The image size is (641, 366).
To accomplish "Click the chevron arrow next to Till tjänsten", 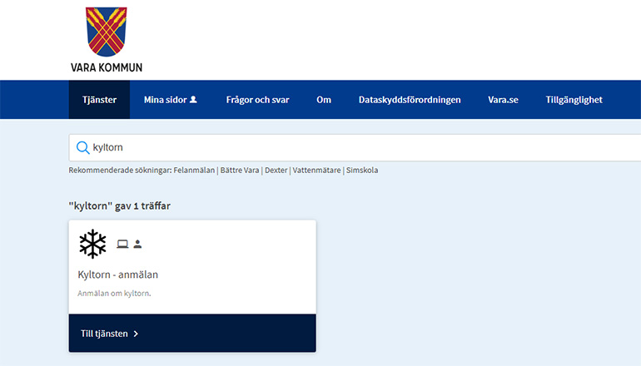I will tap(136, 334).
